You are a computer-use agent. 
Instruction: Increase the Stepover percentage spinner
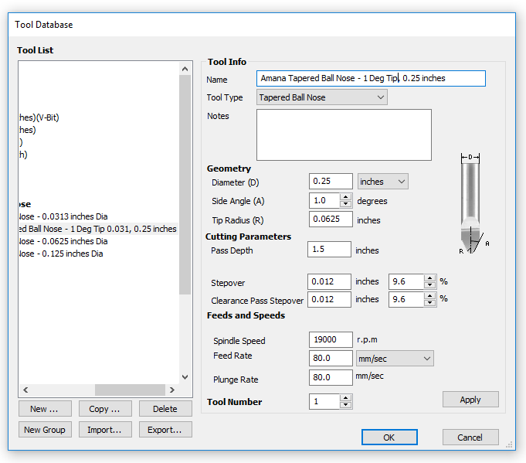(431, 277)
